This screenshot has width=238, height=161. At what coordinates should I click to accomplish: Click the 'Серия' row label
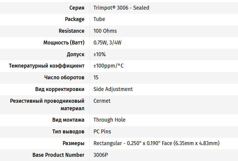[x=77, y=8]
